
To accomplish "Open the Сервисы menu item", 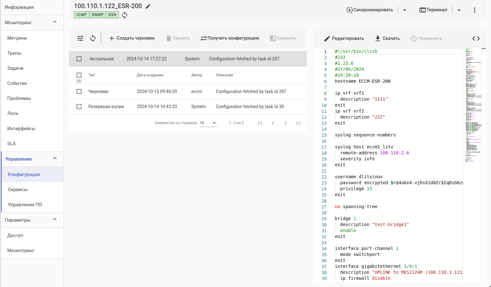I will click(x=18, y=190).
